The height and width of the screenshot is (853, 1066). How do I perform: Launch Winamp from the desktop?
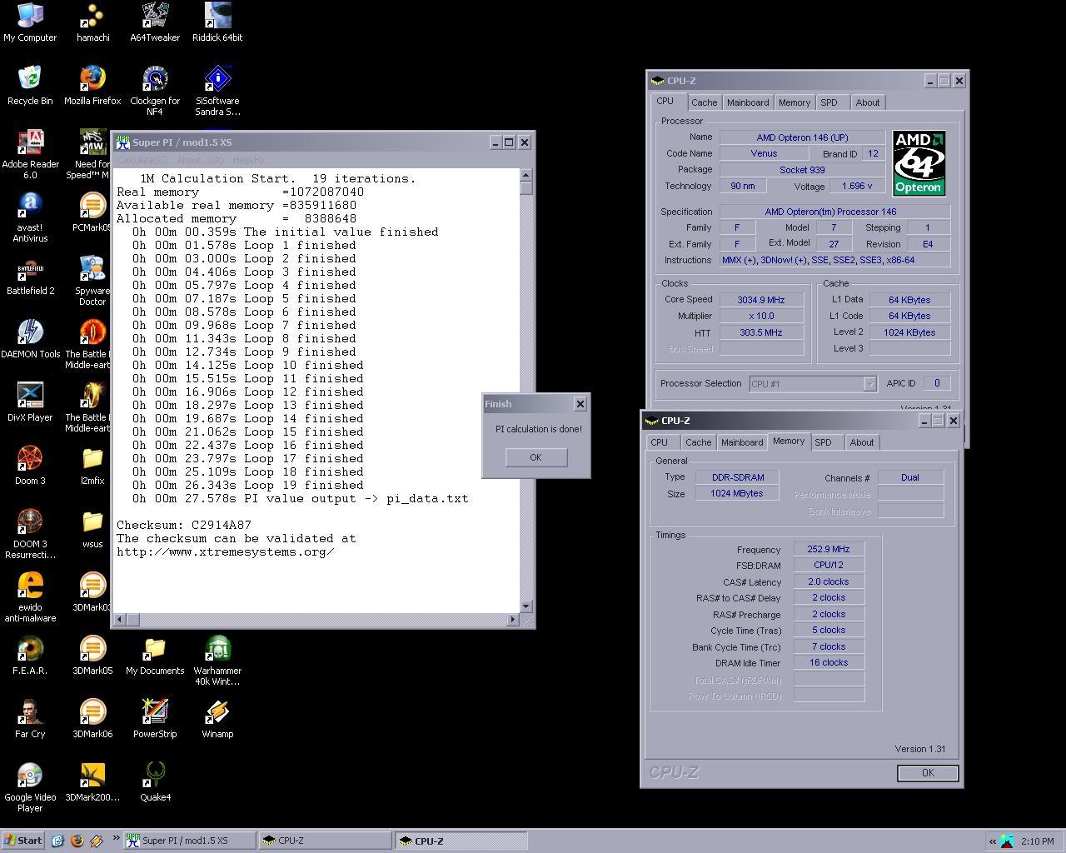(x=217, y=719)
